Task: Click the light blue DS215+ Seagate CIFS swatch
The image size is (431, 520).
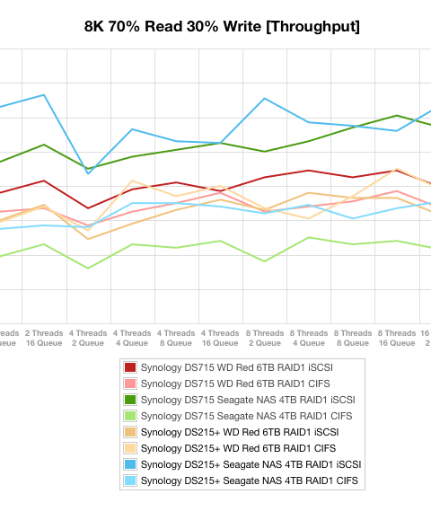Action: click(130, 480)
